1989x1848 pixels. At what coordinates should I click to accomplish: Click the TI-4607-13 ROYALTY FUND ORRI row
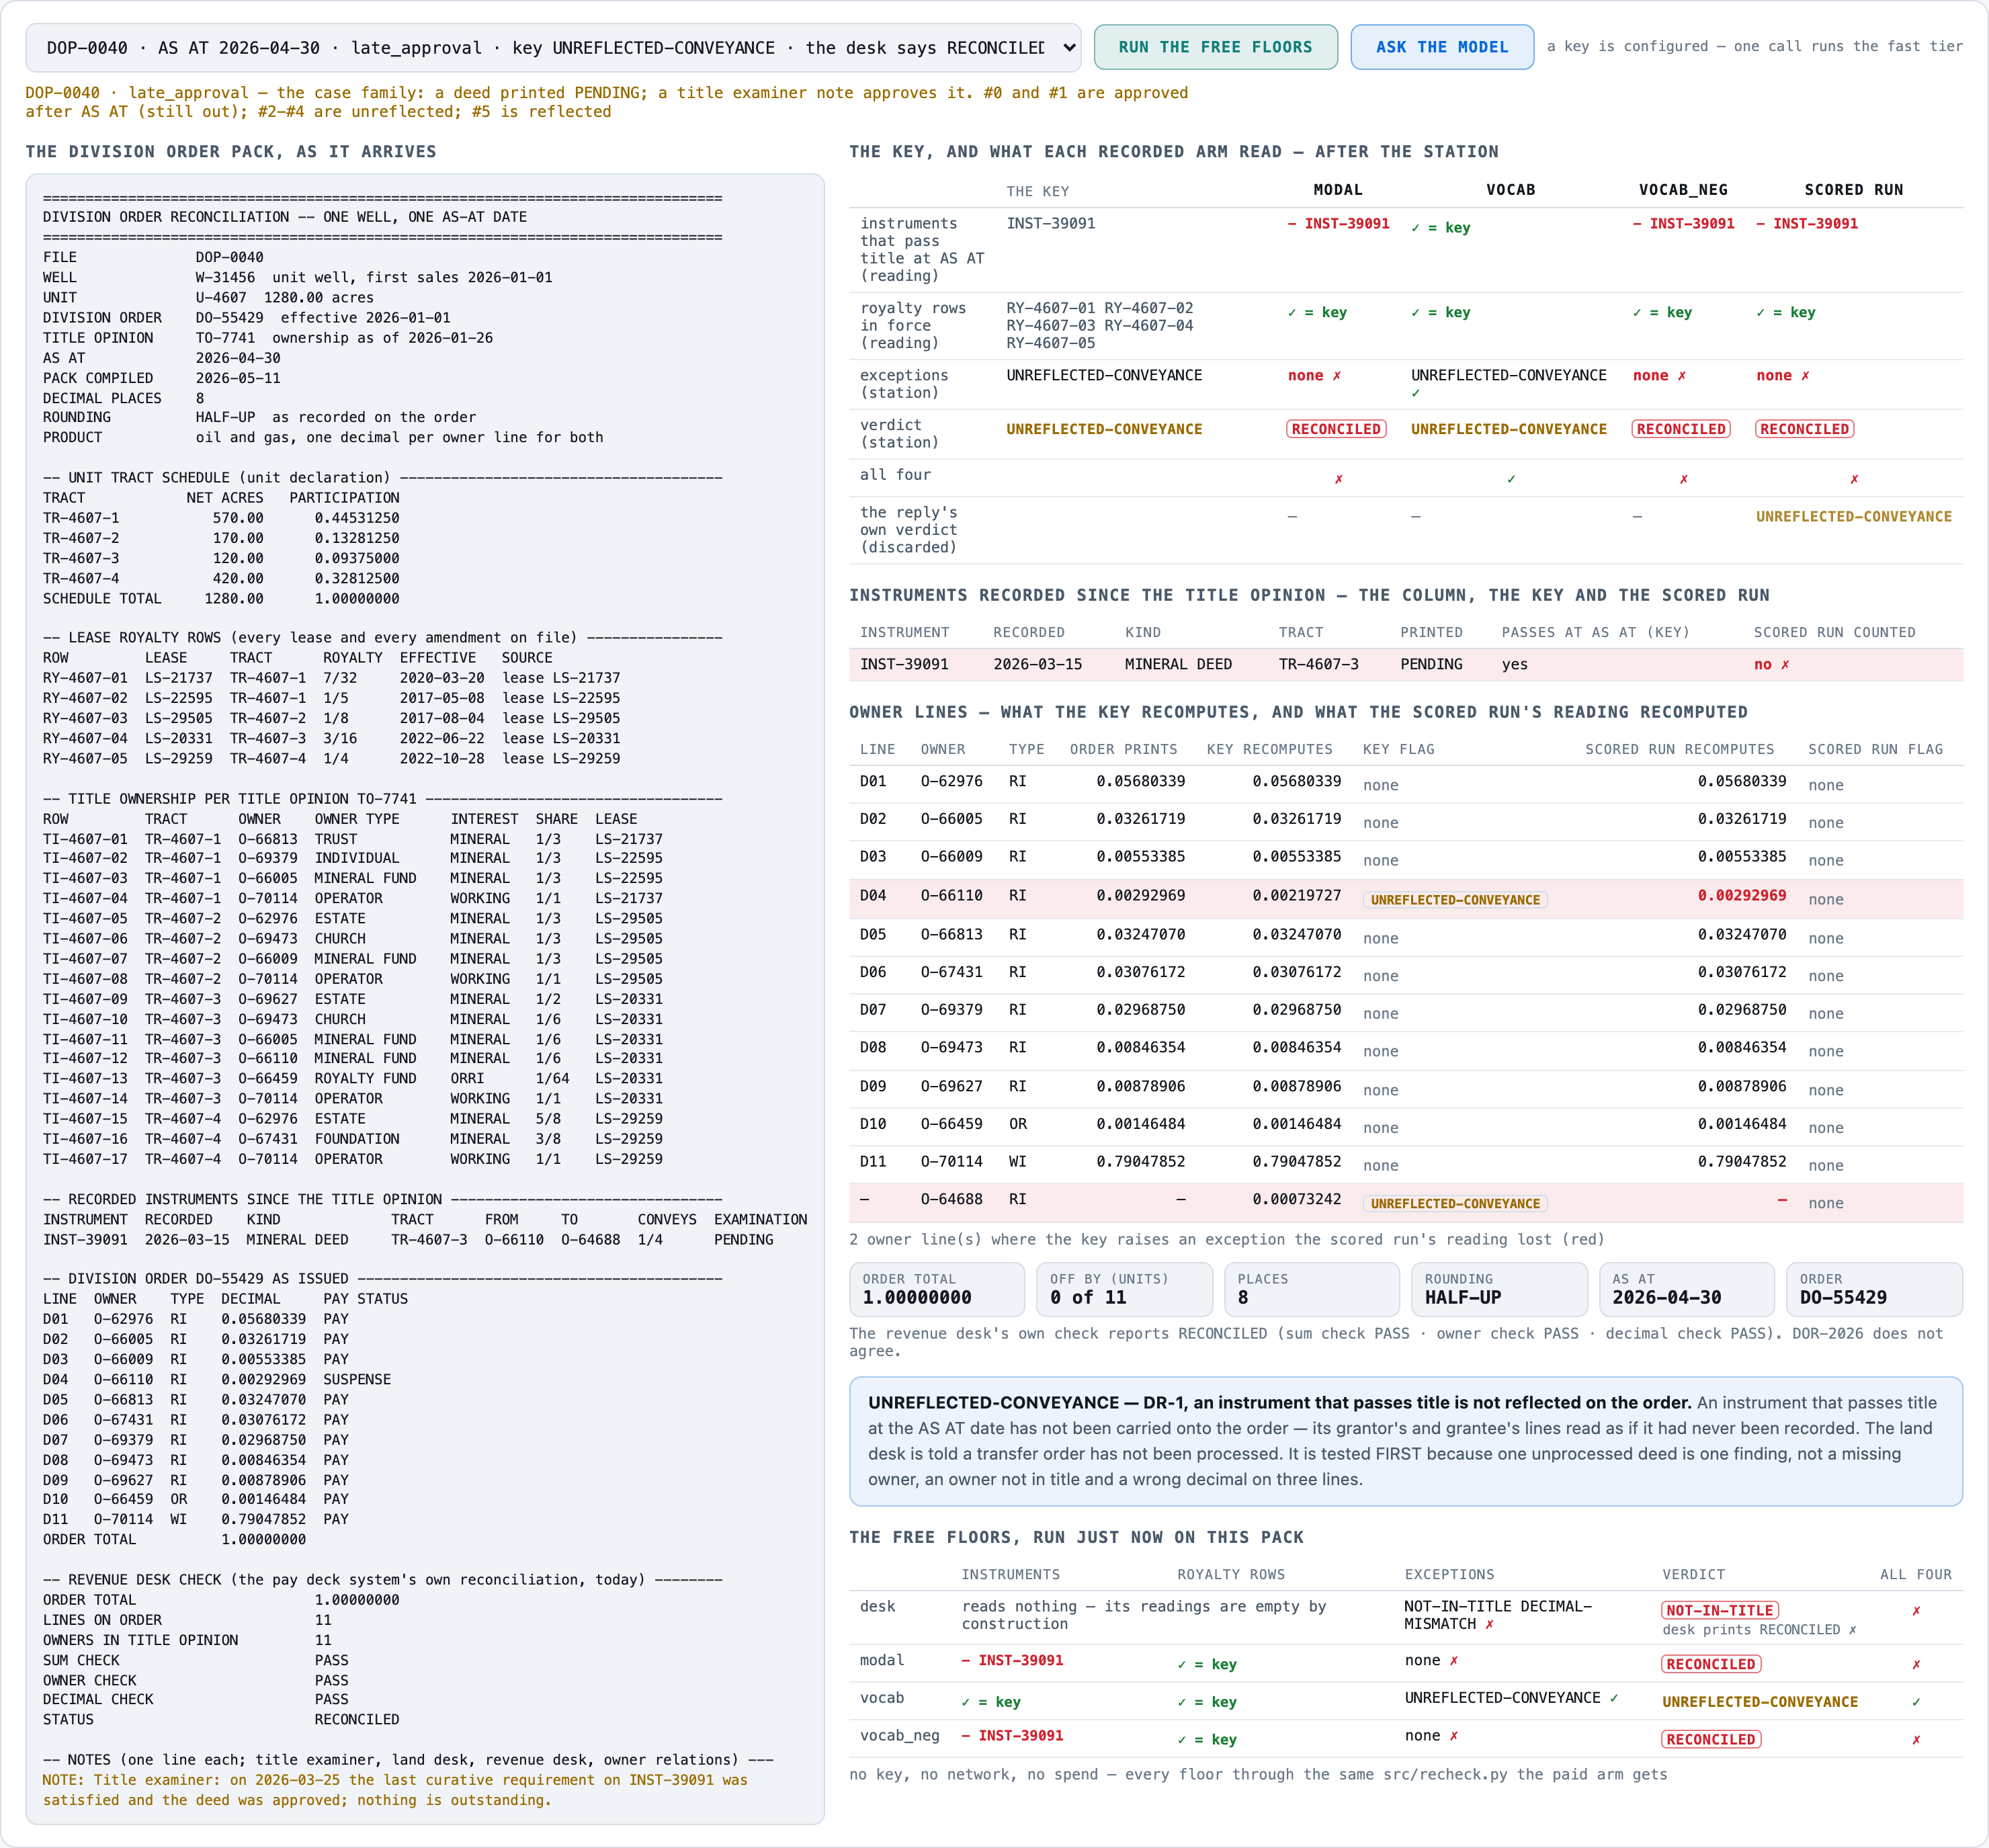(353, 1078)
